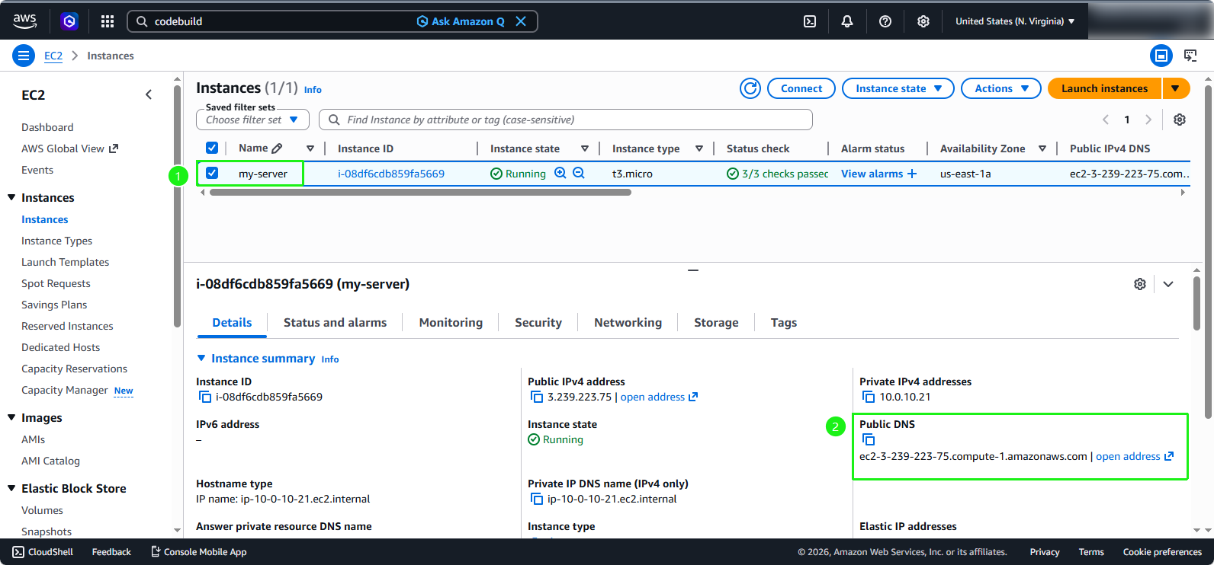The image size is (1214, 565).
Task: Toggle the side navigation hamburger button
Action: [x=24, y=56]
